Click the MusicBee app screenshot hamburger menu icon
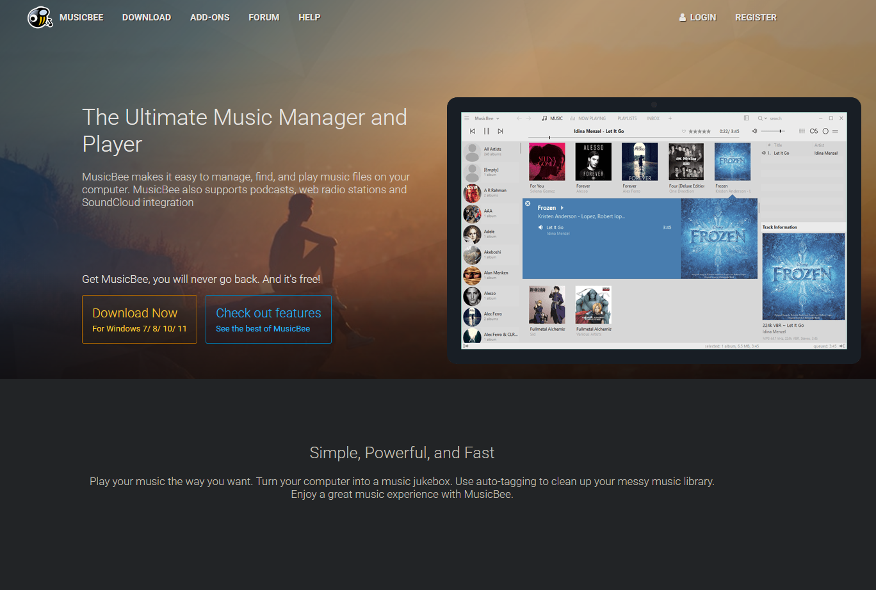The image size is (876, 590). [467, 118]
